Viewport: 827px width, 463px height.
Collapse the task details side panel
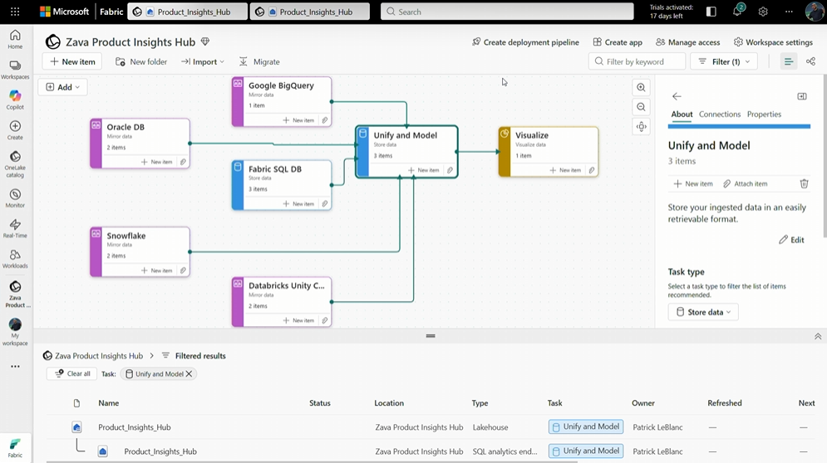pyautogui.click(x=802, y=96)
